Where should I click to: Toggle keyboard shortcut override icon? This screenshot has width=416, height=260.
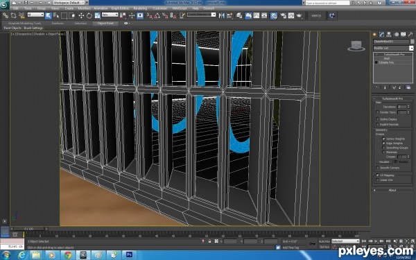pyautogui.click(x=140, y=16)
